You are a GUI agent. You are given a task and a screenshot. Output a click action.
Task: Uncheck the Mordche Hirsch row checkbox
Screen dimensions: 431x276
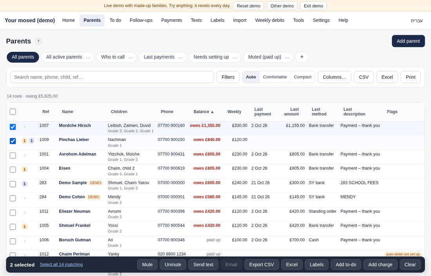pyautogui.click(x=13, y=127)
